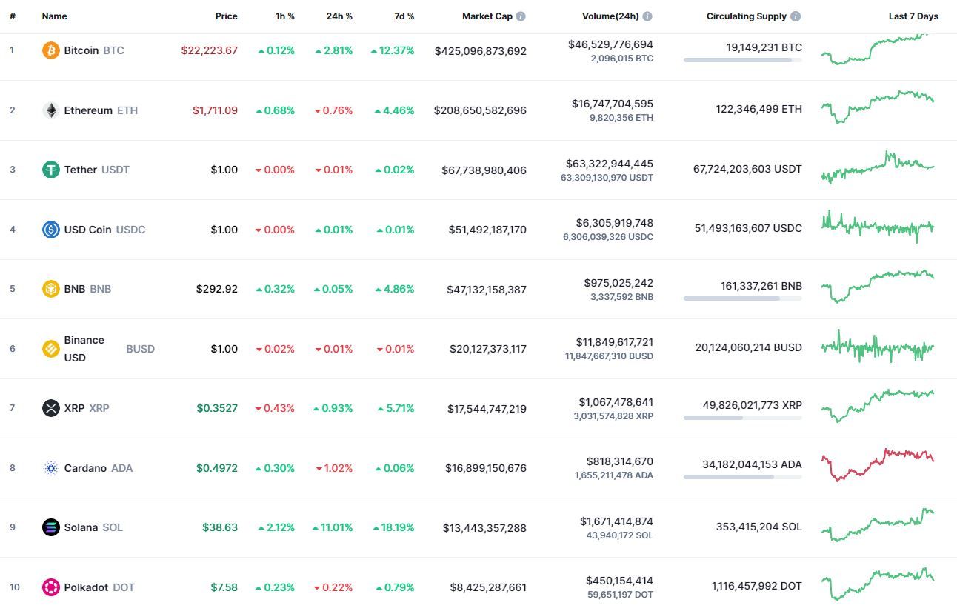Click the Ethereum diamond logo icon
The image size is (957, 614).
(x=50, y=110)
